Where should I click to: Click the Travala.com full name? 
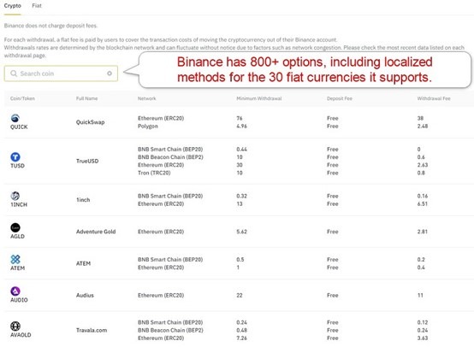(x=92, y=330)
